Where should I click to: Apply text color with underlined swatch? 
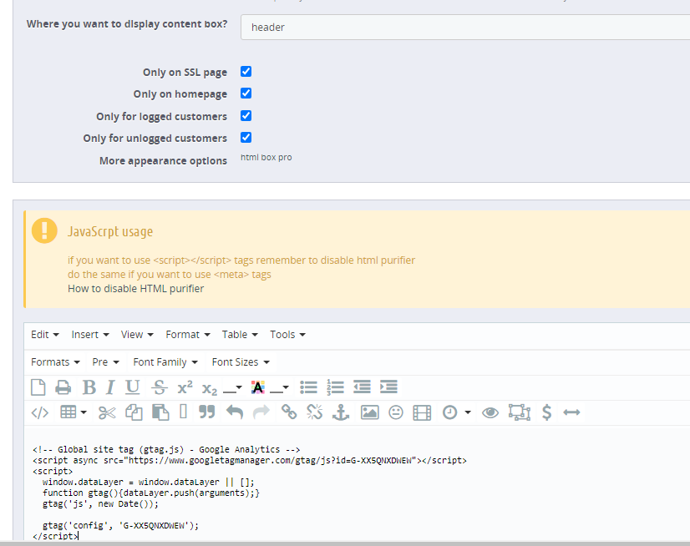[x=229, y=387]
